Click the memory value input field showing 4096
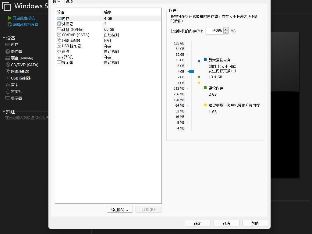 click(x=214, y=31)
